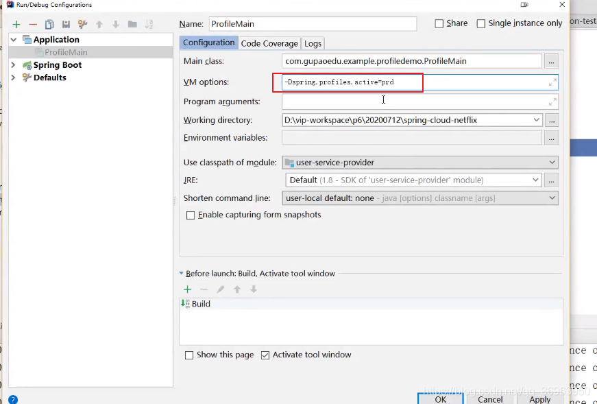597x404 pixels.
Task: Open the JRE dropdown list
Action: point(535,180)
